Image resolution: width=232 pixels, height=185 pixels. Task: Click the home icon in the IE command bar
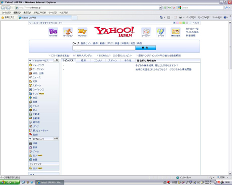pos(161,17)
